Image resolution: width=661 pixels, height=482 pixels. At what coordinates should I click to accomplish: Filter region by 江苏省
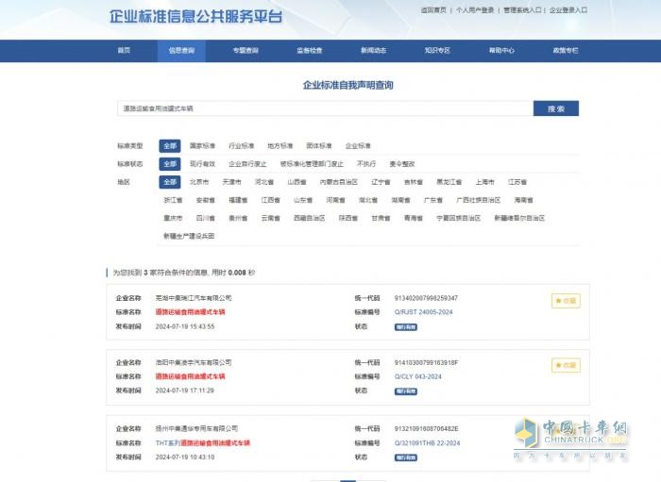(x=517, y=182)
